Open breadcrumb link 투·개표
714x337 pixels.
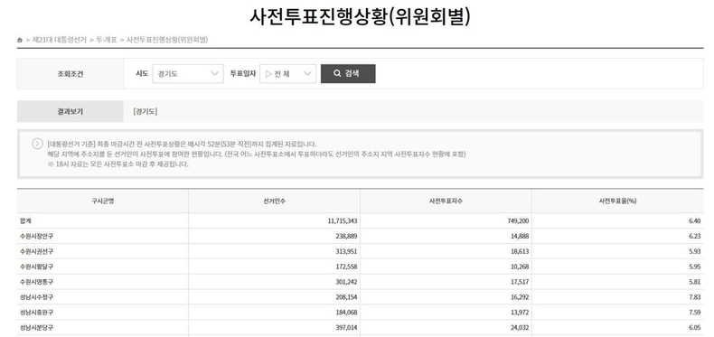[107, 40]
